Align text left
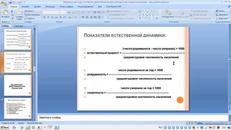This screenshot has height=130, width=231. click(83, 17)
